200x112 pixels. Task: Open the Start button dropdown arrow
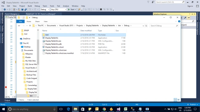[75, 10]
